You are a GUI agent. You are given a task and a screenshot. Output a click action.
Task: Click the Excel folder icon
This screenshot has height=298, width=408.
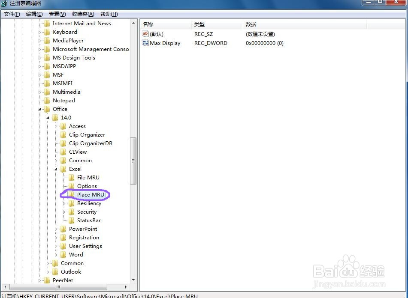pyautogui.click(x=63, y=169)
